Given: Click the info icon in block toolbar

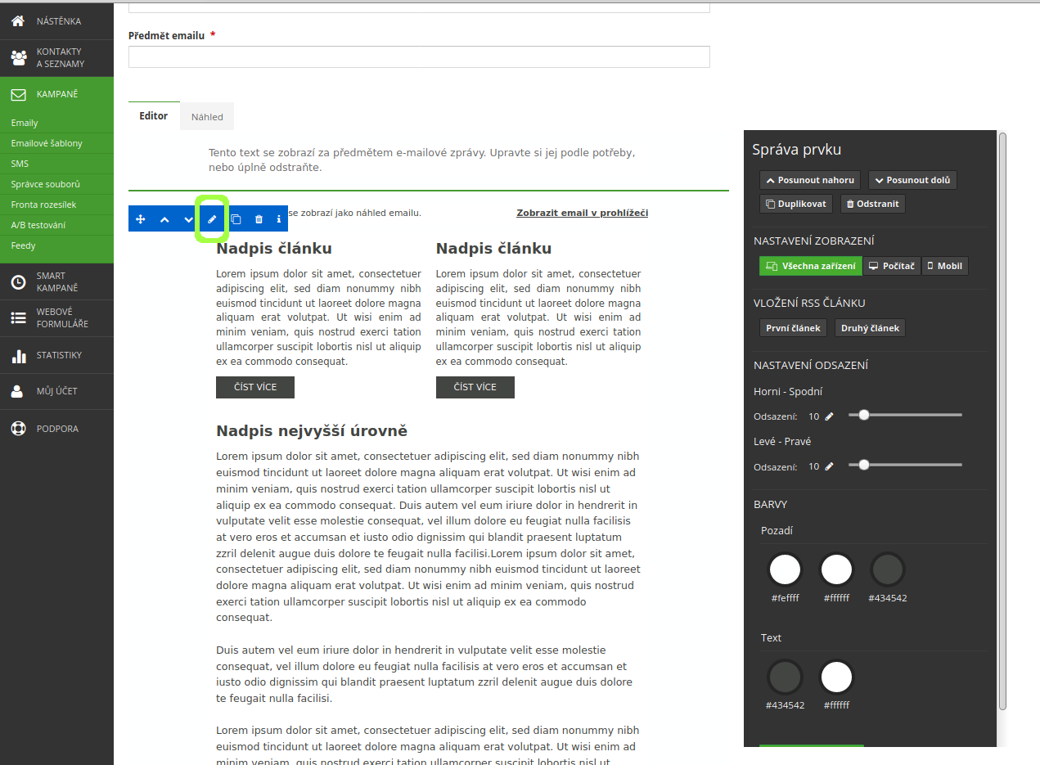Looking at the screenshot, I should (279, 219).
